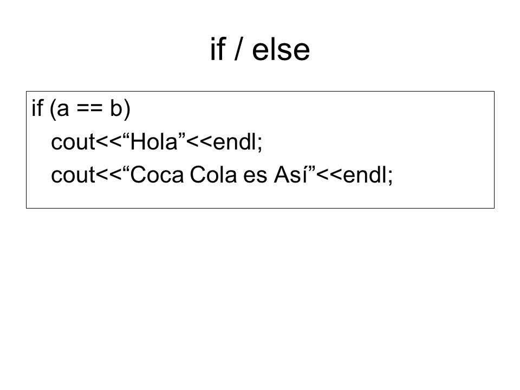The width and height of the screenshot is (520, 390).
Task: Select the word "Coca" in the string
Action: (157, 175)
